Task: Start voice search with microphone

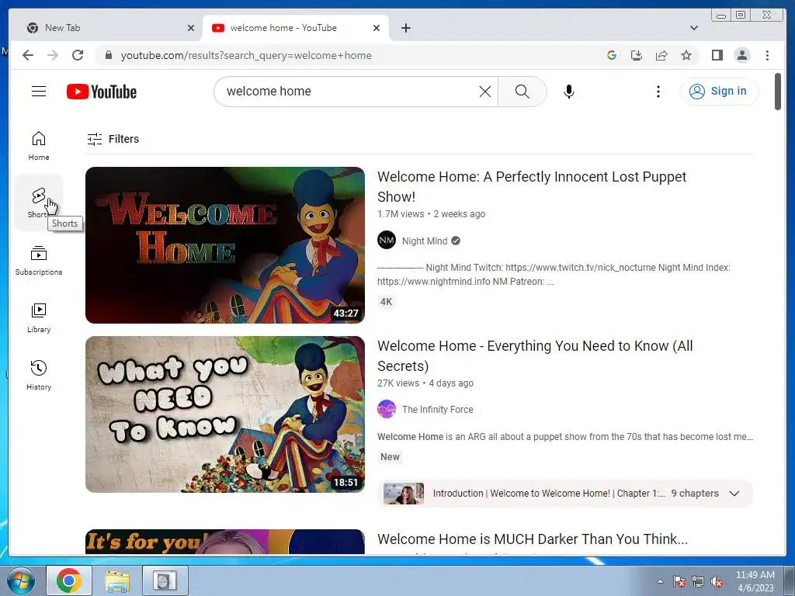Action: [569, 92]
